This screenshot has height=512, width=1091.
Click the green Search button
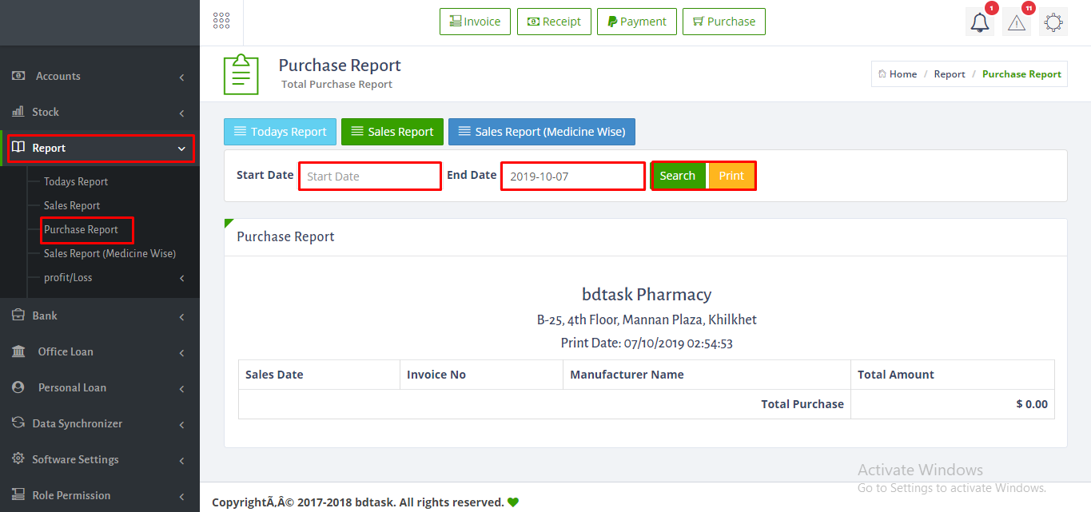pyautogui.click(x=678, y=176)
